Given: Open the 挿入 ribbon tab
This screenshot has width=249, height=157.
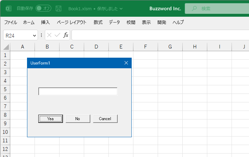Looking at the screenshot, I should [45, 23].
